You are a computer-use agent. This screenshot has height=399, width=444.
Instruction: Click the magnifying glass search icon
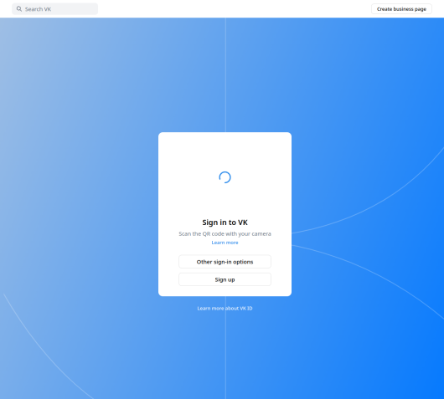(19, 9)
